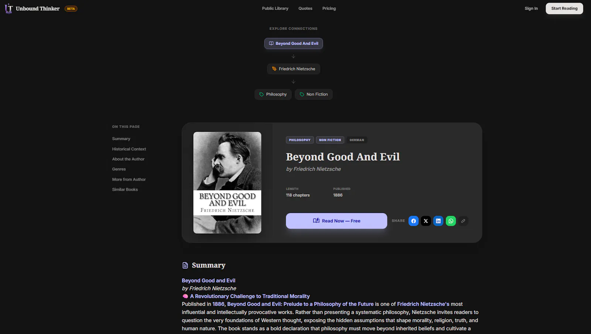Click the author byline by Friedrich Nietzsche
This screenshot has width=591, height=334.
pos(314,169)
